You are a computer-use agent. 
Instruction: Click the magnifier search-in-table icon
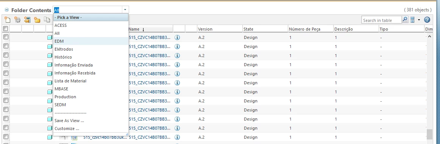405,20
